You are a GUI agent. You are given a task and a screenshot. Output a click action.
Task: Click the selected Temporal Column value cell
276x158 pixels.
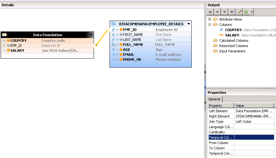click(x=254, y=137)
